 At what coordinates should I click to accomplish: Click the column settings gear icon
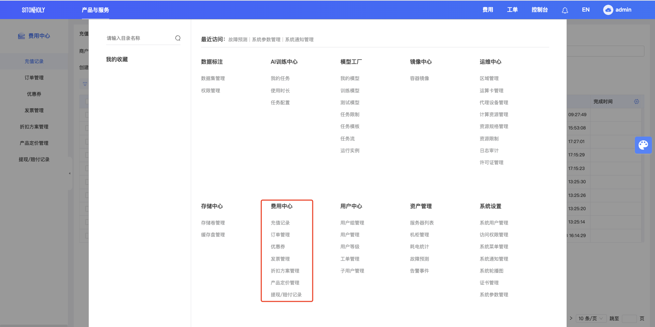coord(637,102)
